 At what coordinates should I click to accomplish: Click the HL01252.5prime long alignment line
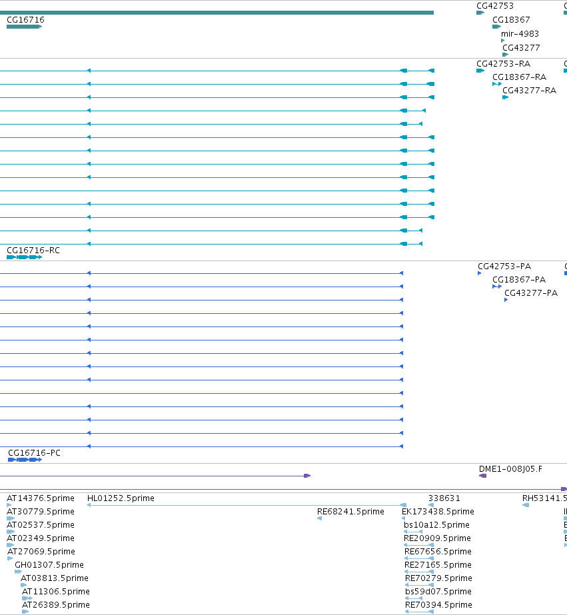pyautogui.click(x=247, y=505)
